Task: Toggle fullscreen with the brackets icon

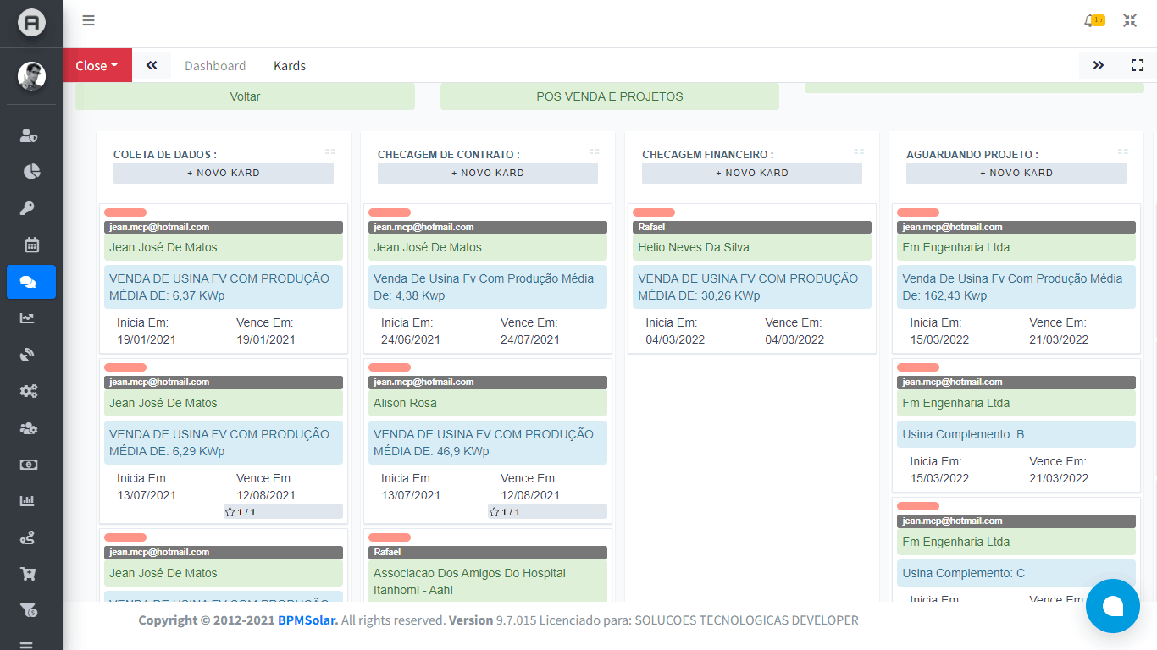Action: point(1138,65)
